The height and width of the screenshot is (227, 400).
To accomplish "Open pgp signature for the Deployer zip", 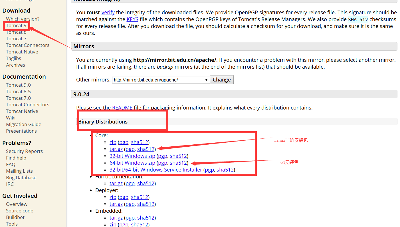I will point(124,197).
